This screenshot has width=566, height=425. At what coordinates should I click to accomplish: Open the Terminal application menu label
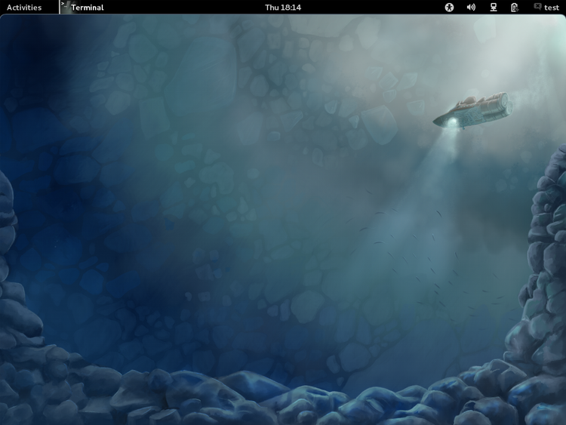coord(88,8)
